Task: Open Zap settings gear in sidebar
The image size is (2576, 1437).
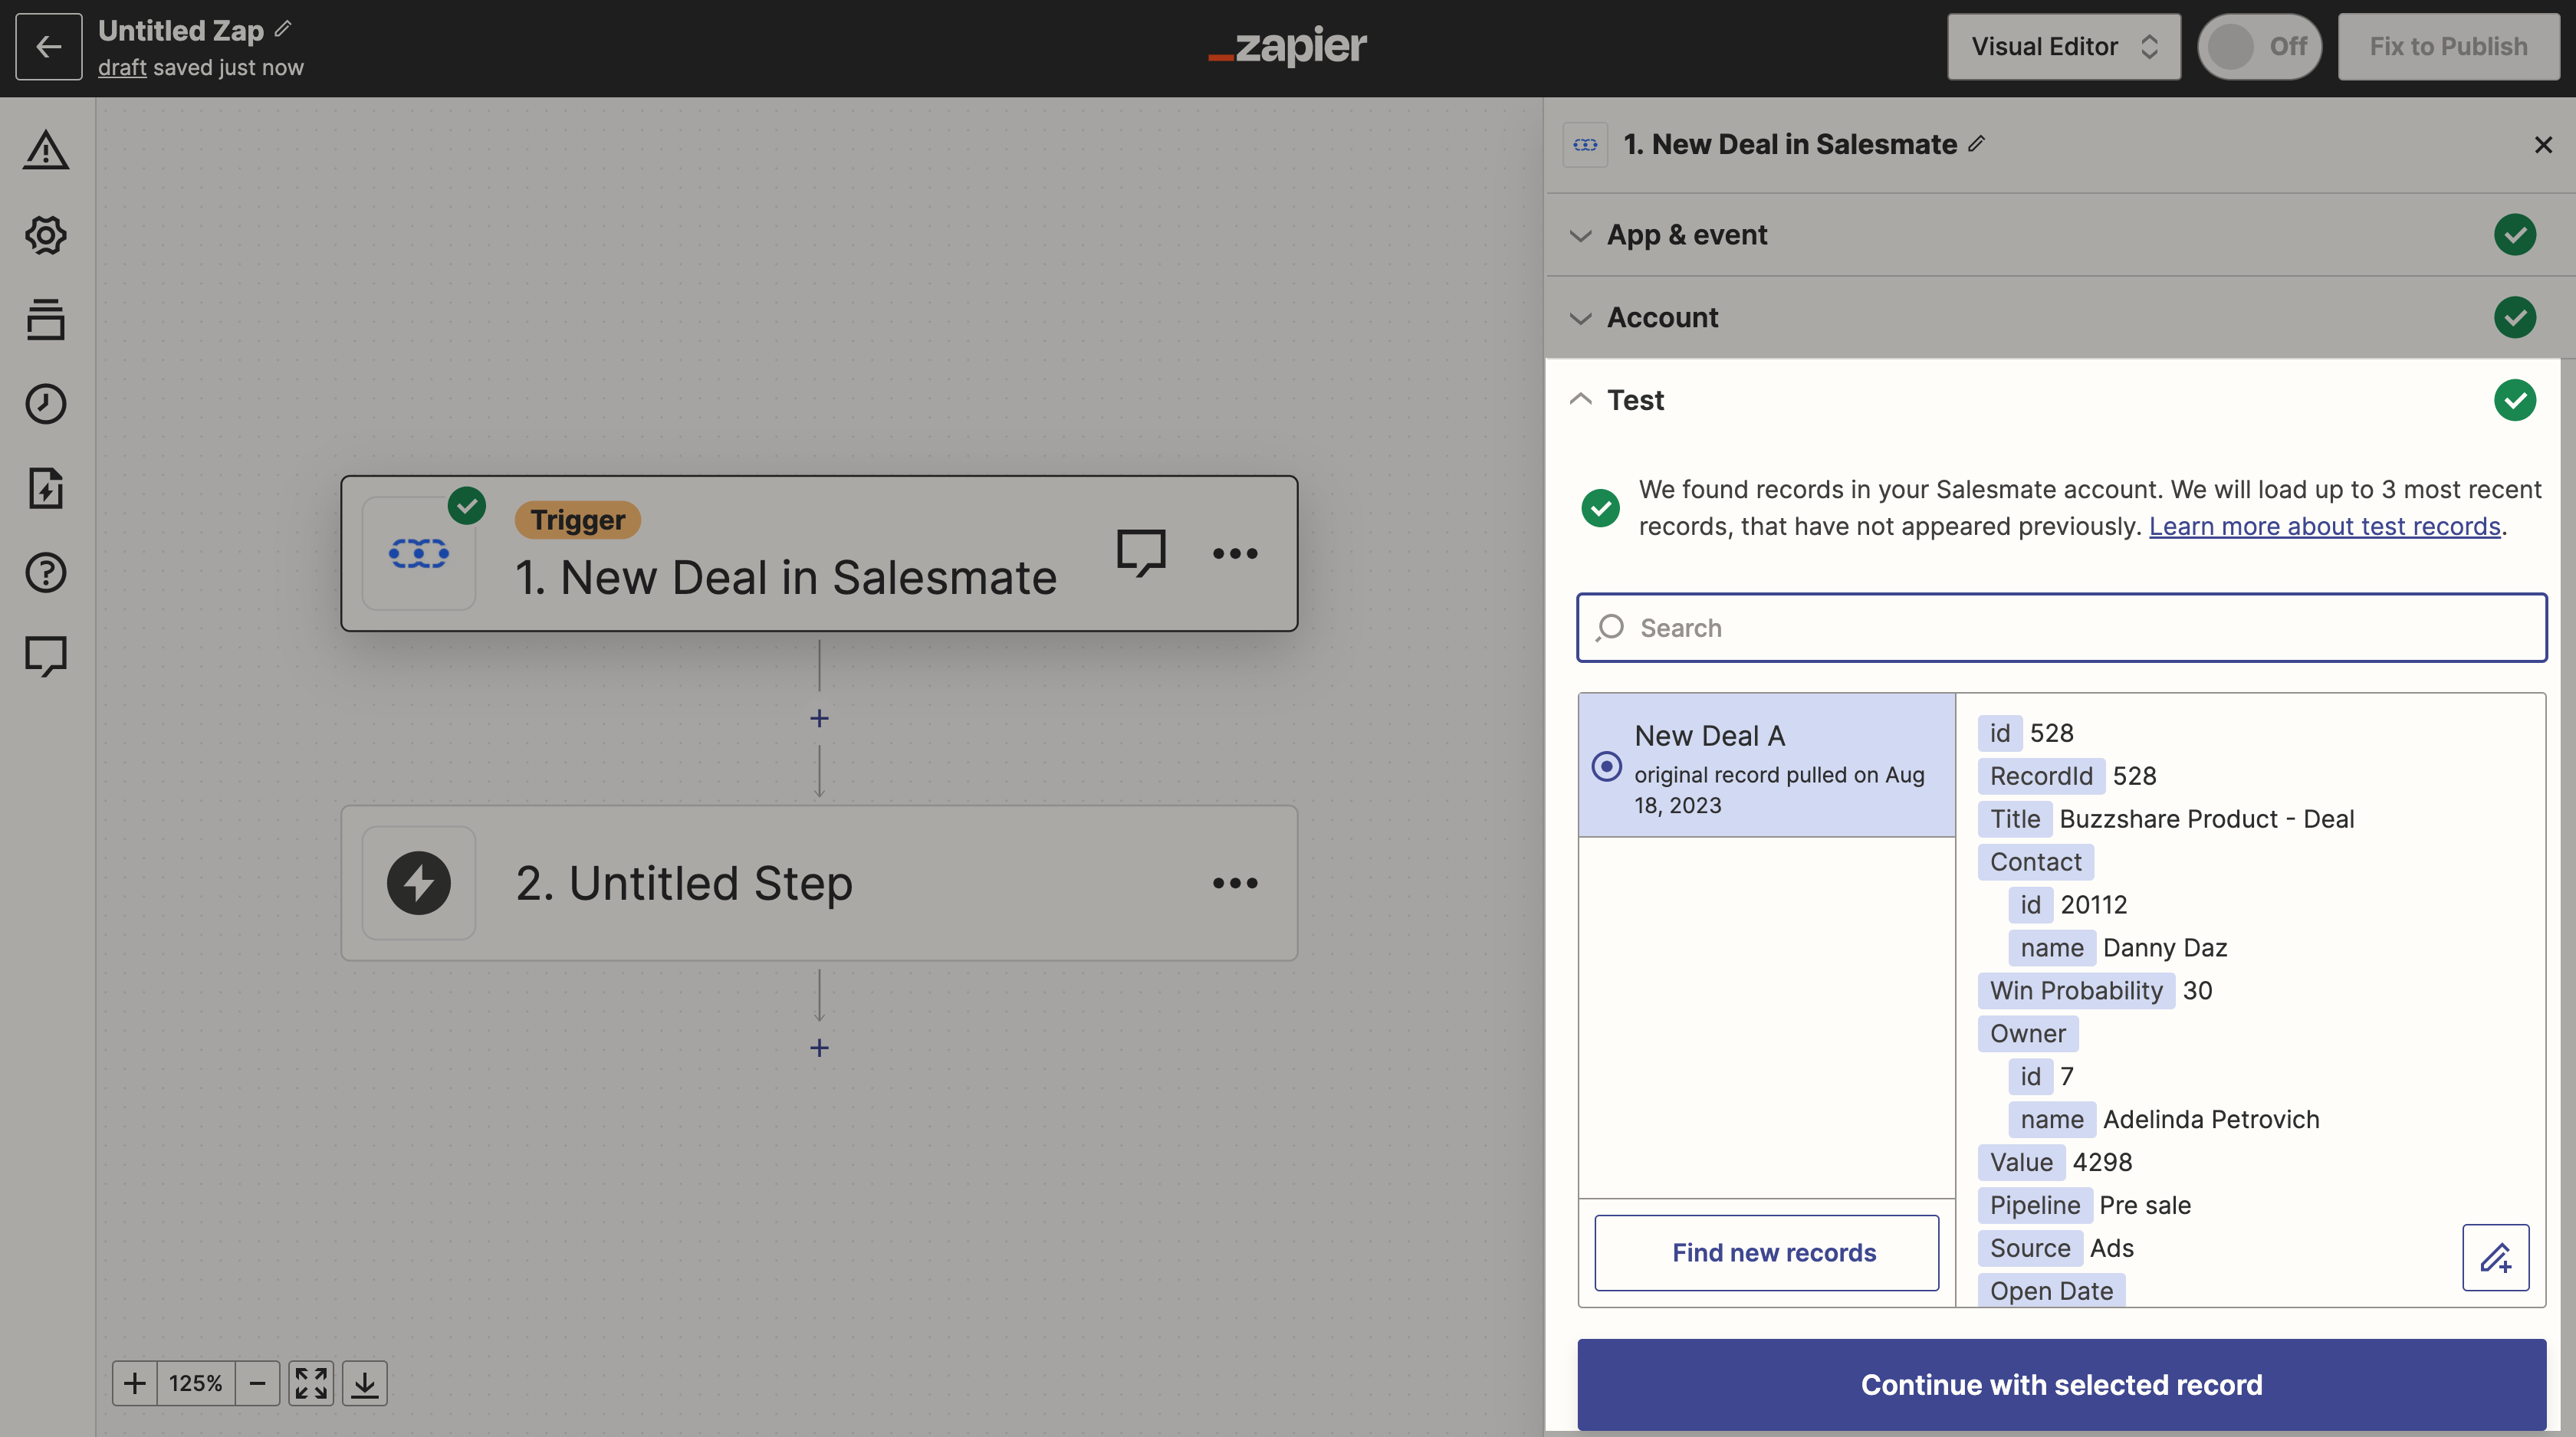Action: click(46, 235)
